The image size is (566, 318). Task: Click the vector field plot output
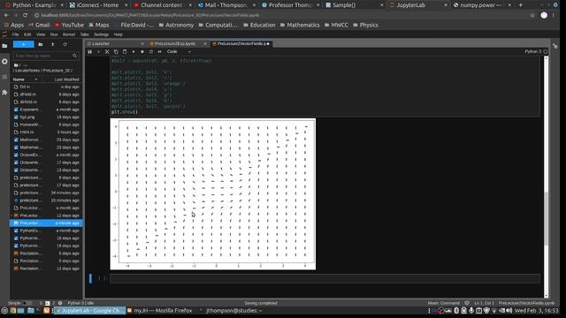pyautogui.click(x=213, y=194)
